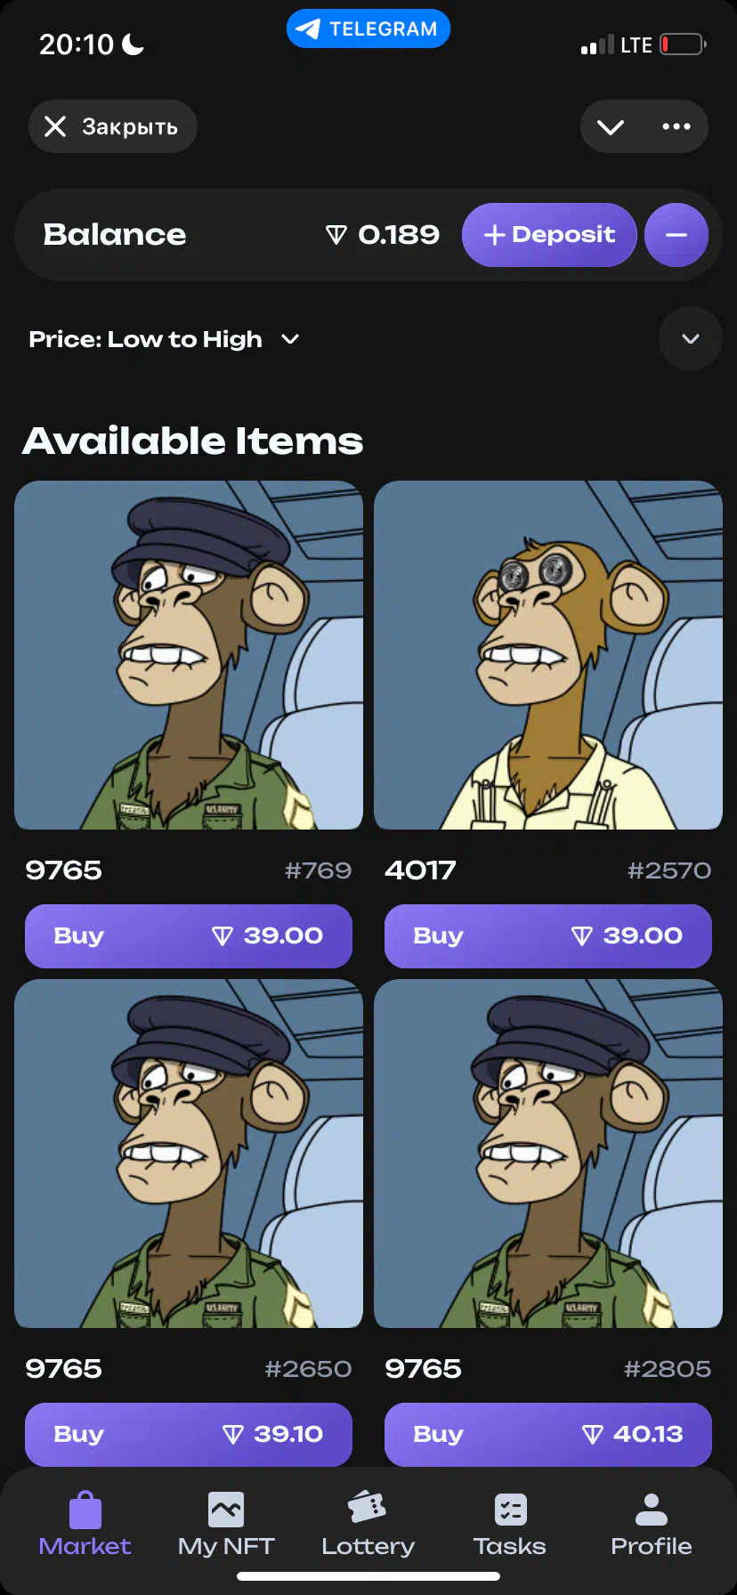Expand the Price: Low to High sort dropdown

pos(164,339)
